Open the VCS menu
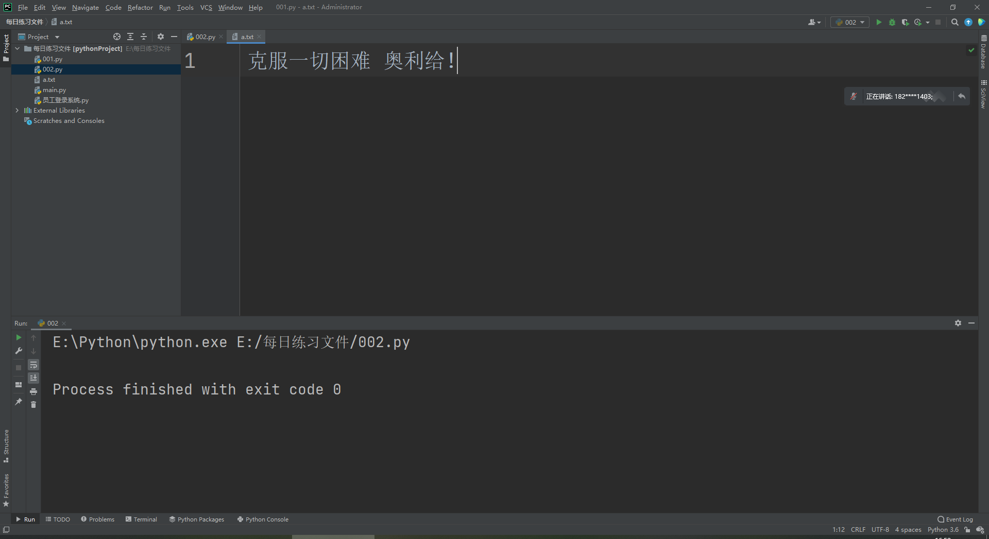Viewport: 989px width, 539px height. tap(206, 7)
